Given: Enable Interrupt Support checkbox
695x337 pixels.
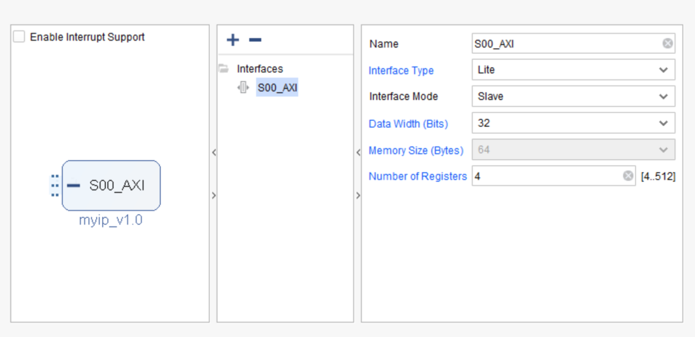Looking at the screenshot, I should [19, 37].
